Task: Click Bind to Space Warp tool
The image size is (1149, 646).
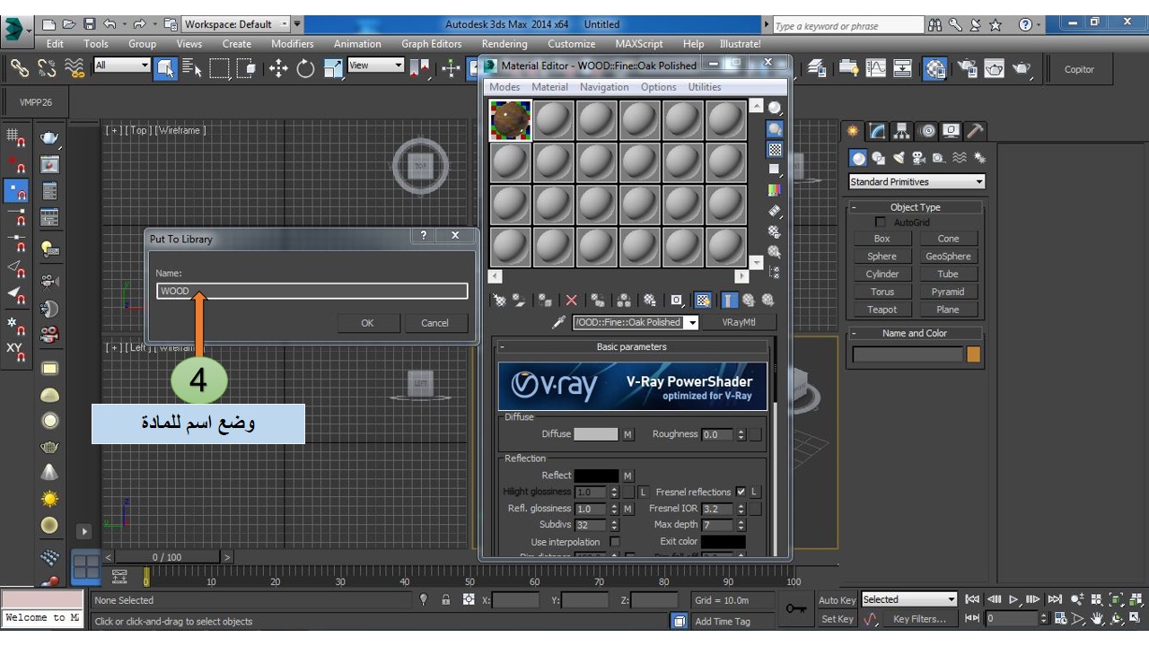Action: click(x=75, y=67)
